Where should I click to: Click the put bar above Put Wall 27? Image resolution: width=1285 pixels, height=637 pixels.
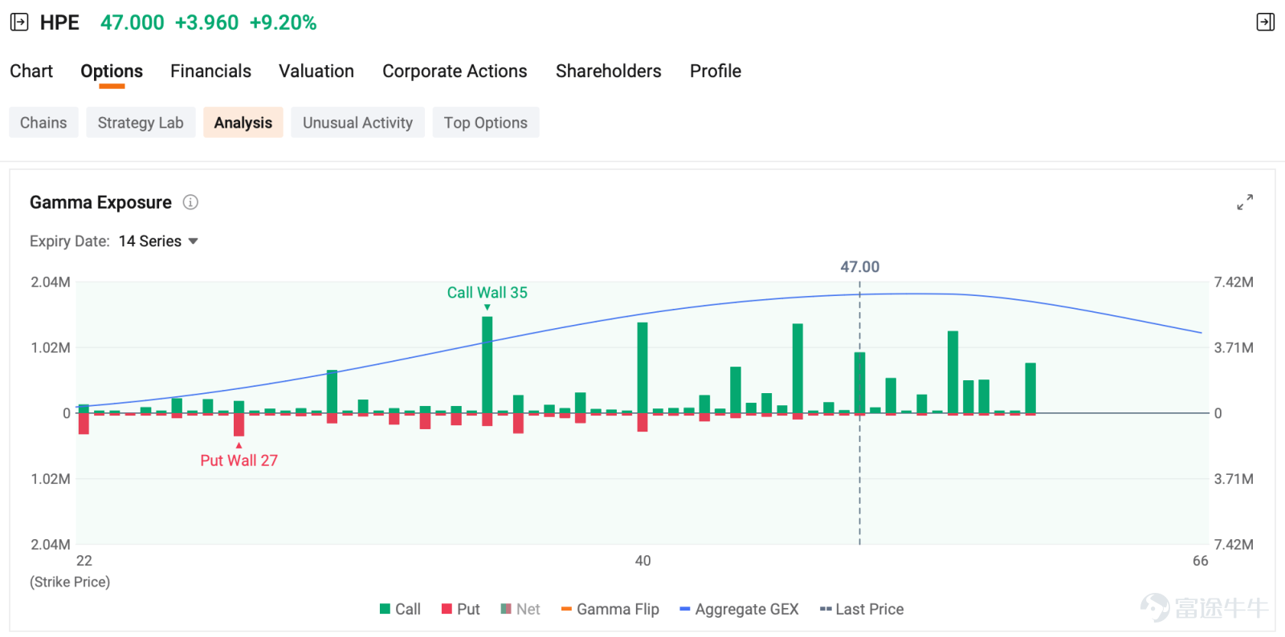[239, 425]
